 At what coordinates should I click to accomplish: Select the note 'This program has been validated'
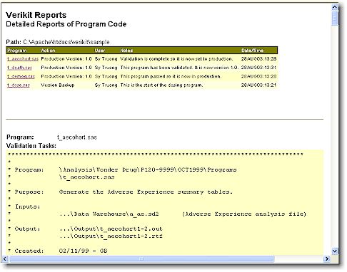[156, 68]
